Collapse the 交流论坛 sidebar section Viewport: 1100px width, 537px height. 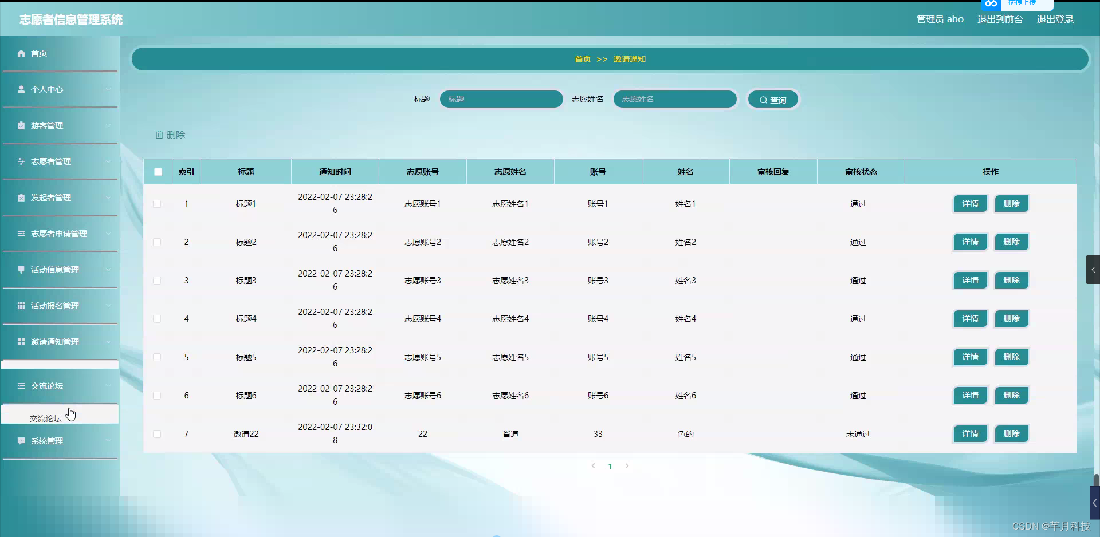coord(60,385)
